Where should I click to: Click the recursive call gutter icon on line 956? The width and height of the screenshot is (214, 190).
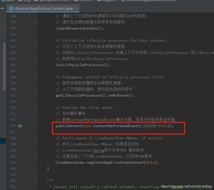coord(20,126)
